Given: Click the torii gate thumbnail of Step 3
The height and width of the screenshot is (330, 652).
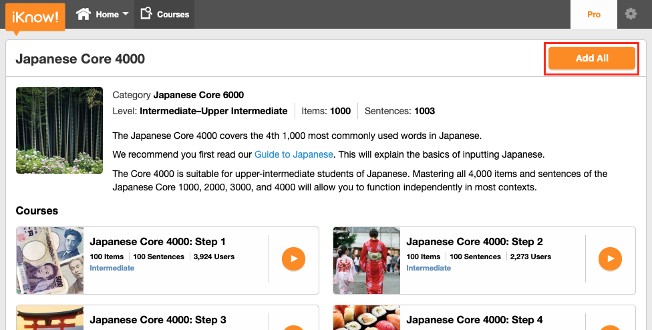Looking at the screenshot, I should 50,318.
